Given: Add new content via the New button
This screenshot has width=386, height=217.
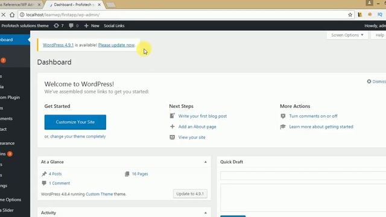Looking at the screenshot, I should pos(92,25).
